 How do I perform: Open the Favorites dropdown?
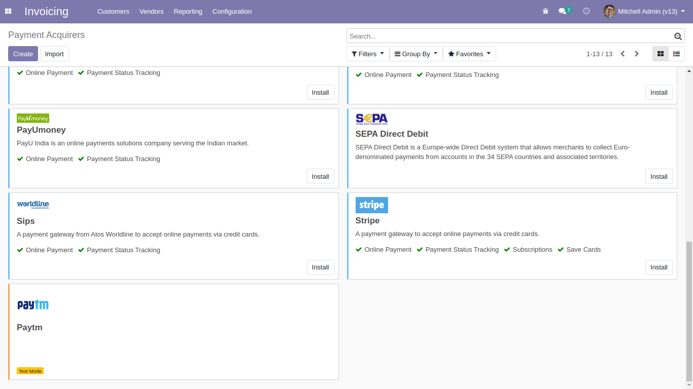point(469,54)
